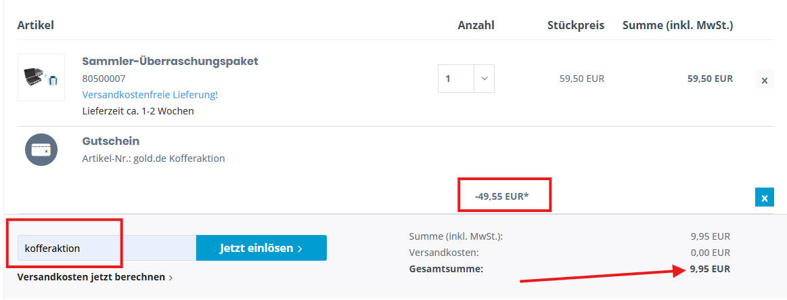Click the Artikel column header
This screenshot has width=787, height=300.
point(35,25)
